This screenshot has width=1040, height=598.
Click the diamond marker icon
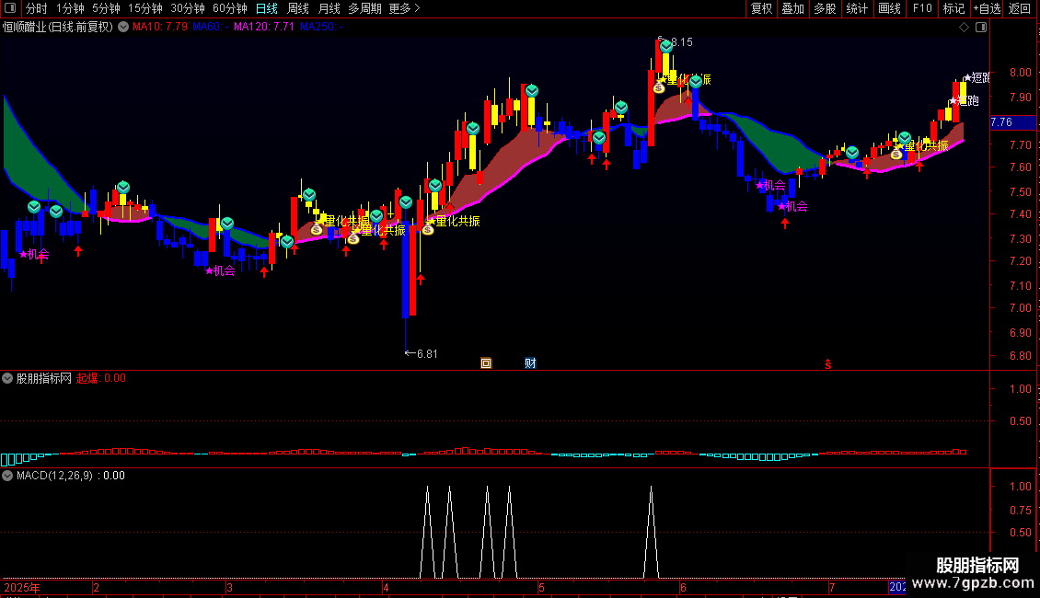[965, 28]
